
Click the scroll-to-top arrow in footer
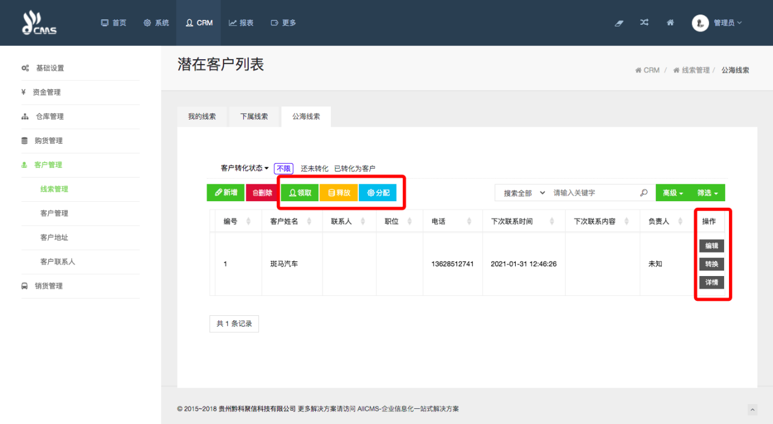click(x=752, y=410)
